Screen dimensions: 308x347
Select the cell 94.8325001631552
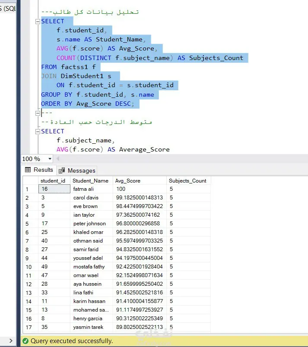[x=140, y=249]
